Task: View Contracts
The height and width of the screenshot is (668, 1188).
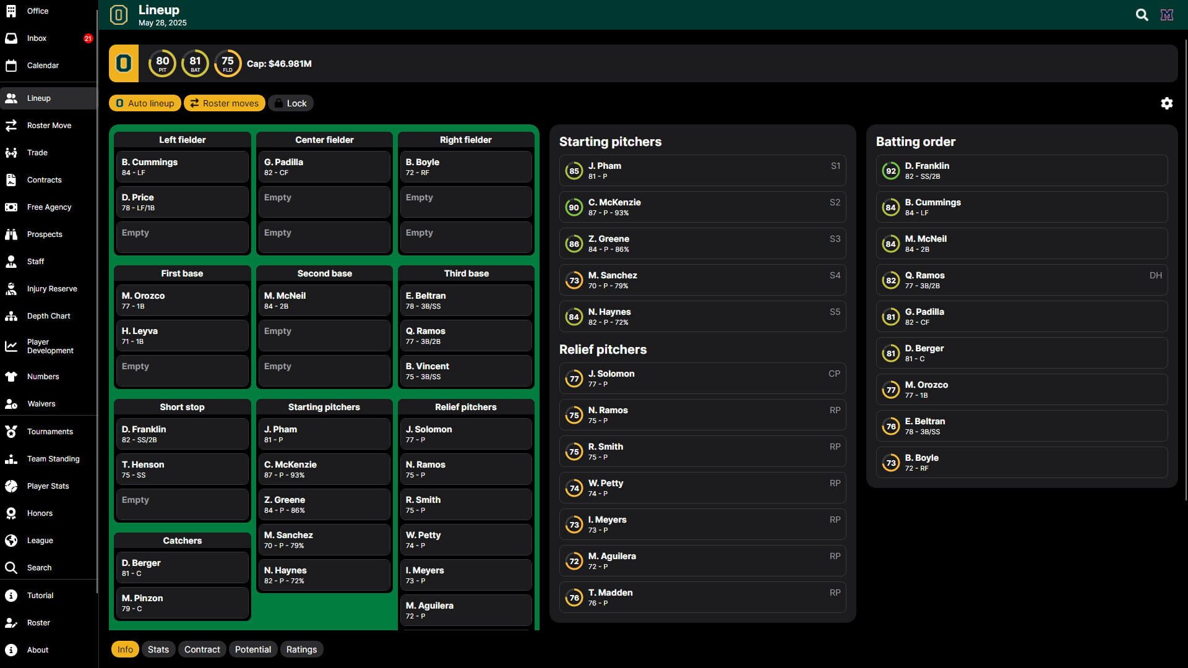Action: [44, 179]
